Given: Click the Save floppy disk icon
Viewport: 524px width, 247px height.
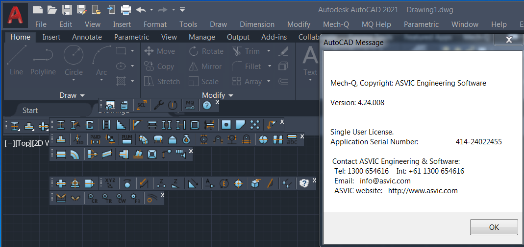Looking at the screenshot, I should pyautogui.click(x=67, y=9).
